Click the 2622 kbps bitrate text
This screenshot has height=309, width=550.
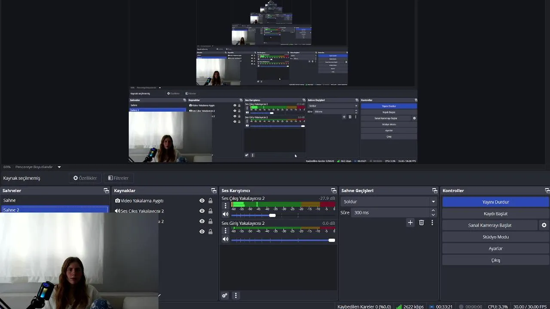coord(413,306)
